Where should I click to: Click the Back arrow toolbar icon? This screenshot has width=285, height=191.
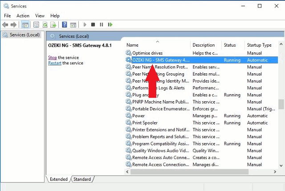(x=5, y=24)
